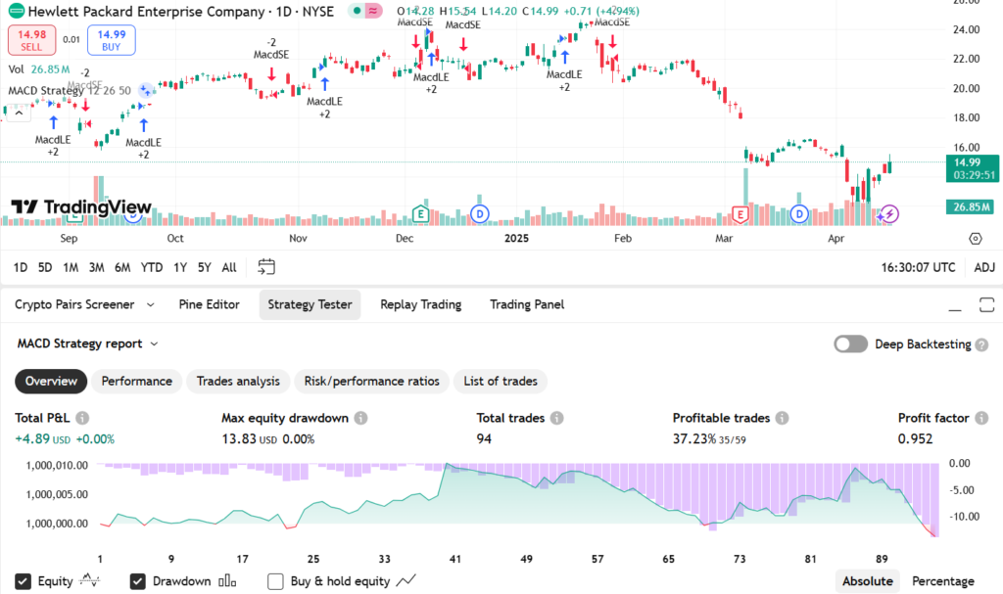Click the Equity line chart icon
Screen dimensions: 1003x594
pos(90,580)
